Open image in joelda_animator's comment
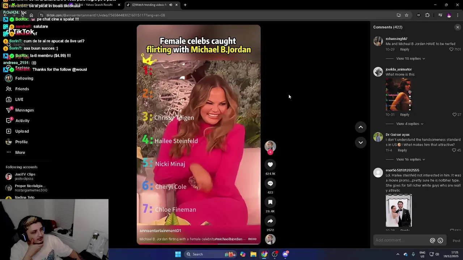Image resolution: width=463 pixels, height=260 pixels. click(399, 94)
